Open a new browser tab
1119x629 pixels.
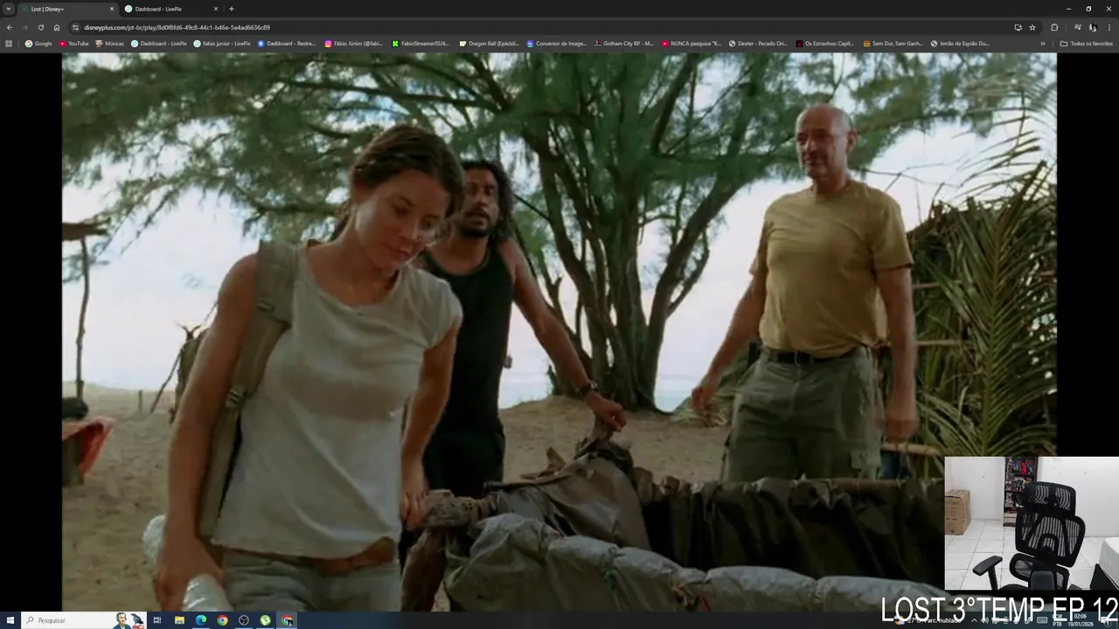pos(232,9)
